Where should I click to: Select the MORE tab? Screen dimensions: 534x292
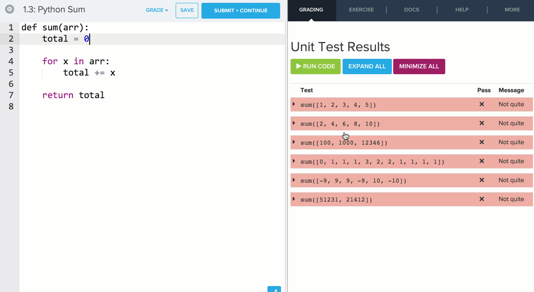(x=512, y=10)
